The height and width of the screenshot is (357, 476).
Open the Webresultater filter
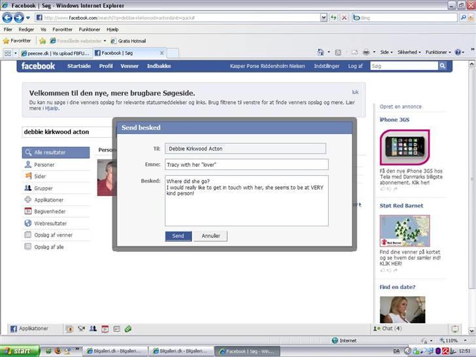click(49, 224)
